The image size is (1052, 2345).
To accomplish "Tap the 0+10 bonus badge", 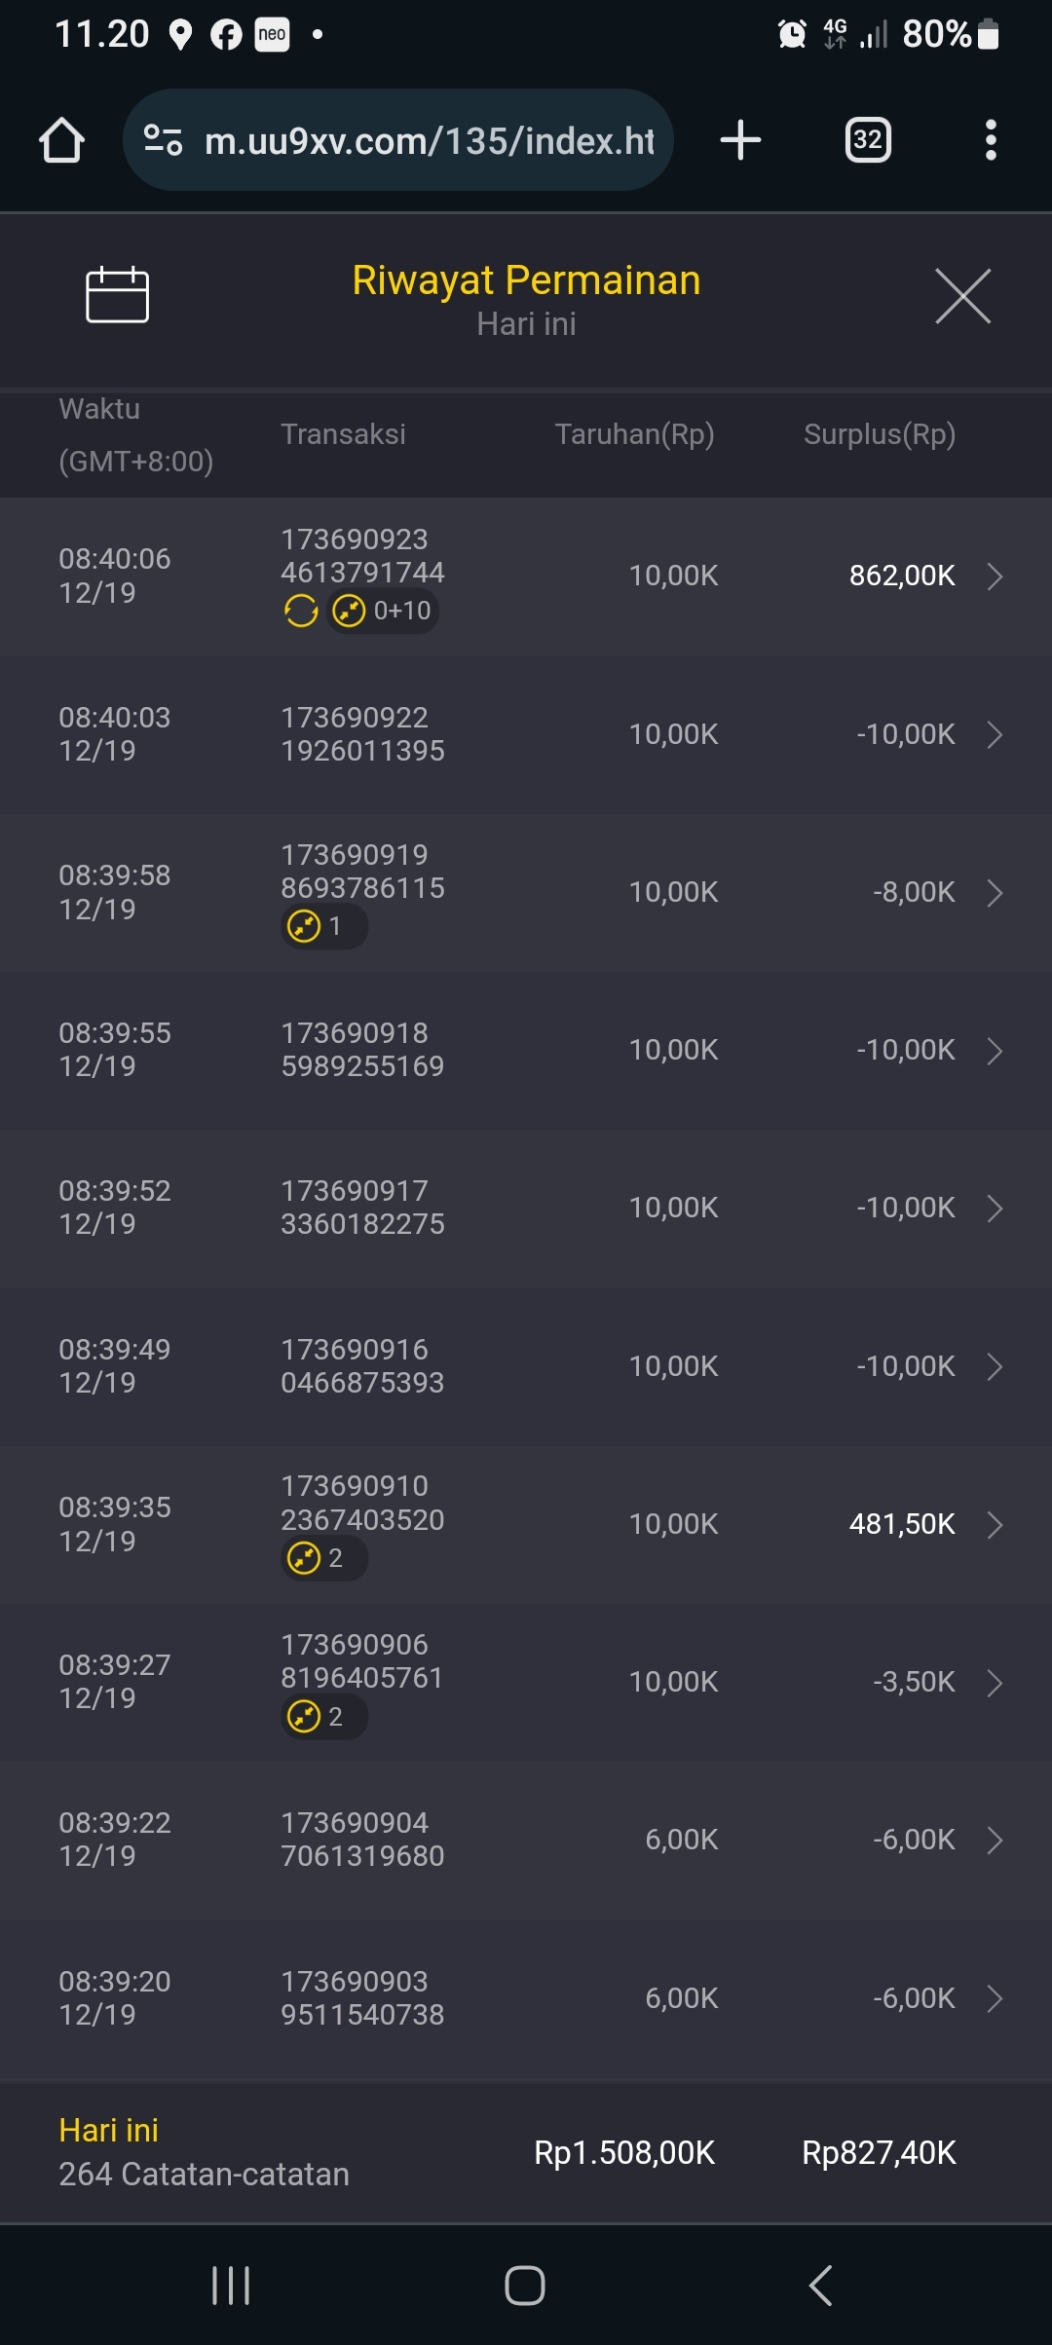I will [x=383, y=612].
